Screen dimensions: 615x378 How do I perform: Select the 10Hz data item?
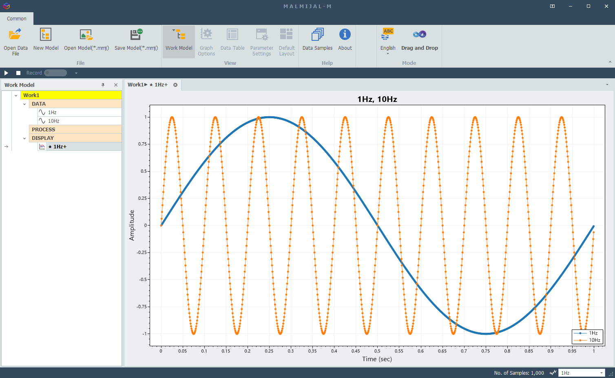click(x=80, y=121)
